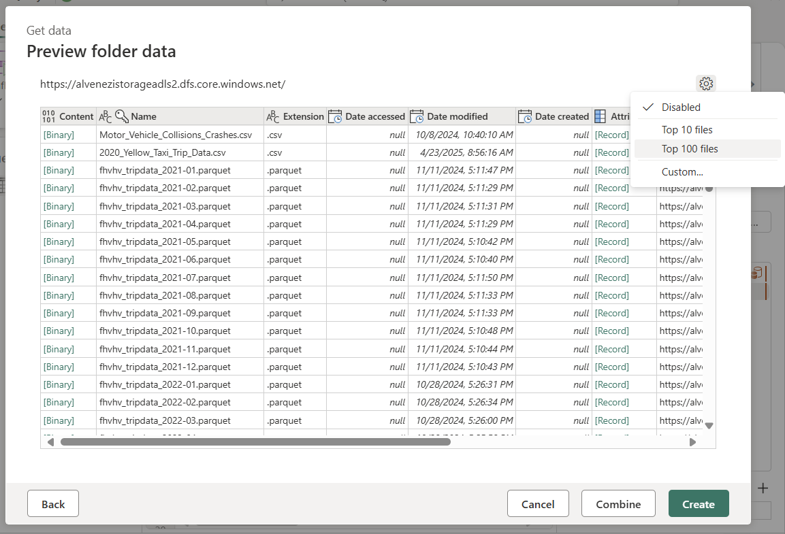Viewport: 785px width, 534px height.
Task: Click the date icon on Date created column
Action: coord(524,116)
